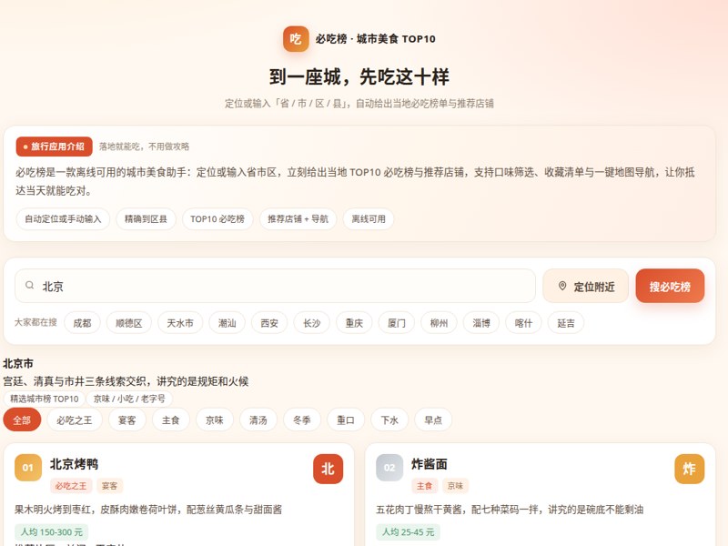This screenshot has height=546, width=728.
Task: Click the 旅行应用介绍 red badge
Action: pos(54,147)
